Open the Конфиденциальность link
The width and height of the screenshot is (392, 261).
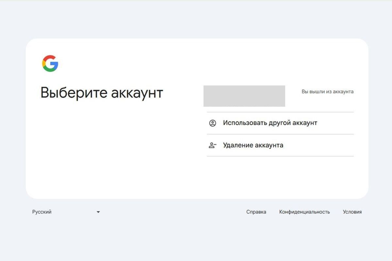tap(304, 212)
